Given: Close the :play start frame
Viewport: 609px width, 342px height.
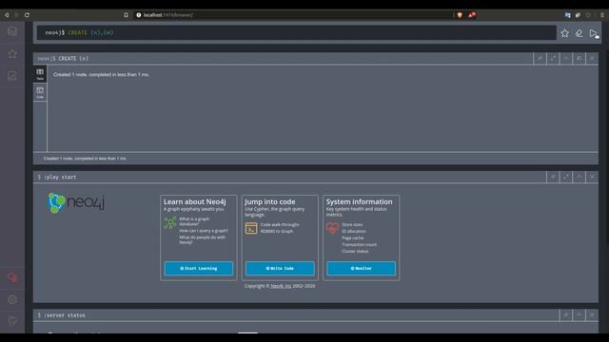Looking at the screenshot, I should pyautogui.click(x=592, y=177).
